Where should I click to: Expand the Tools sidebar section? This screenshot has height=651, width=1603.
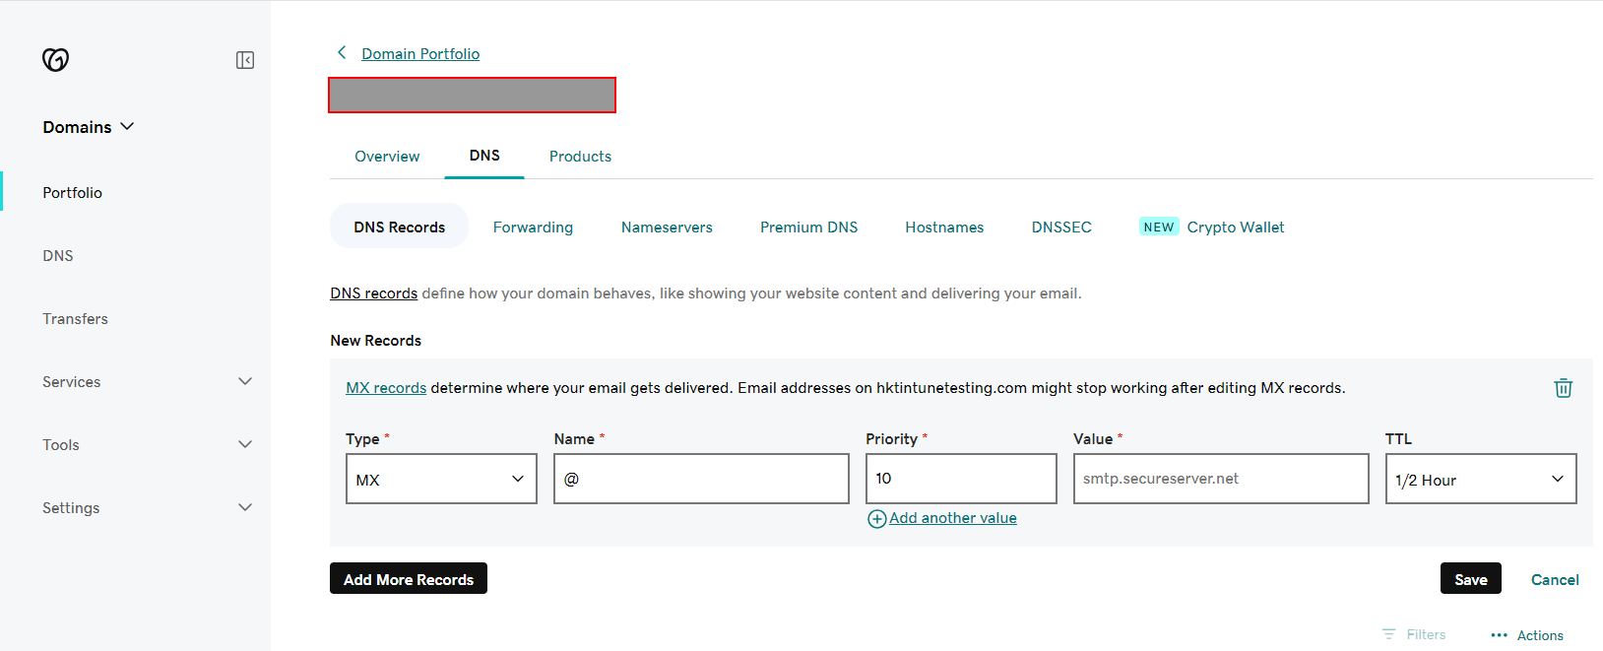[x=147, y=445]
